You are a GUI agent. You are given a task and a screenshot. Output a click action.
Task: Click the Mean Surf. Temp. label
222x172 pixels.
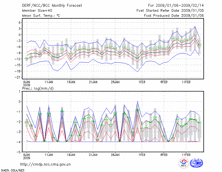pyautogui.click(x=41, y=16)
